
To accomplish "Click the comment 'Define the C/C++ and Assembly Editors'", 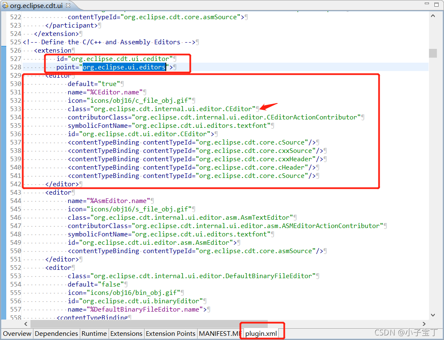I will (x=111, y=42).
